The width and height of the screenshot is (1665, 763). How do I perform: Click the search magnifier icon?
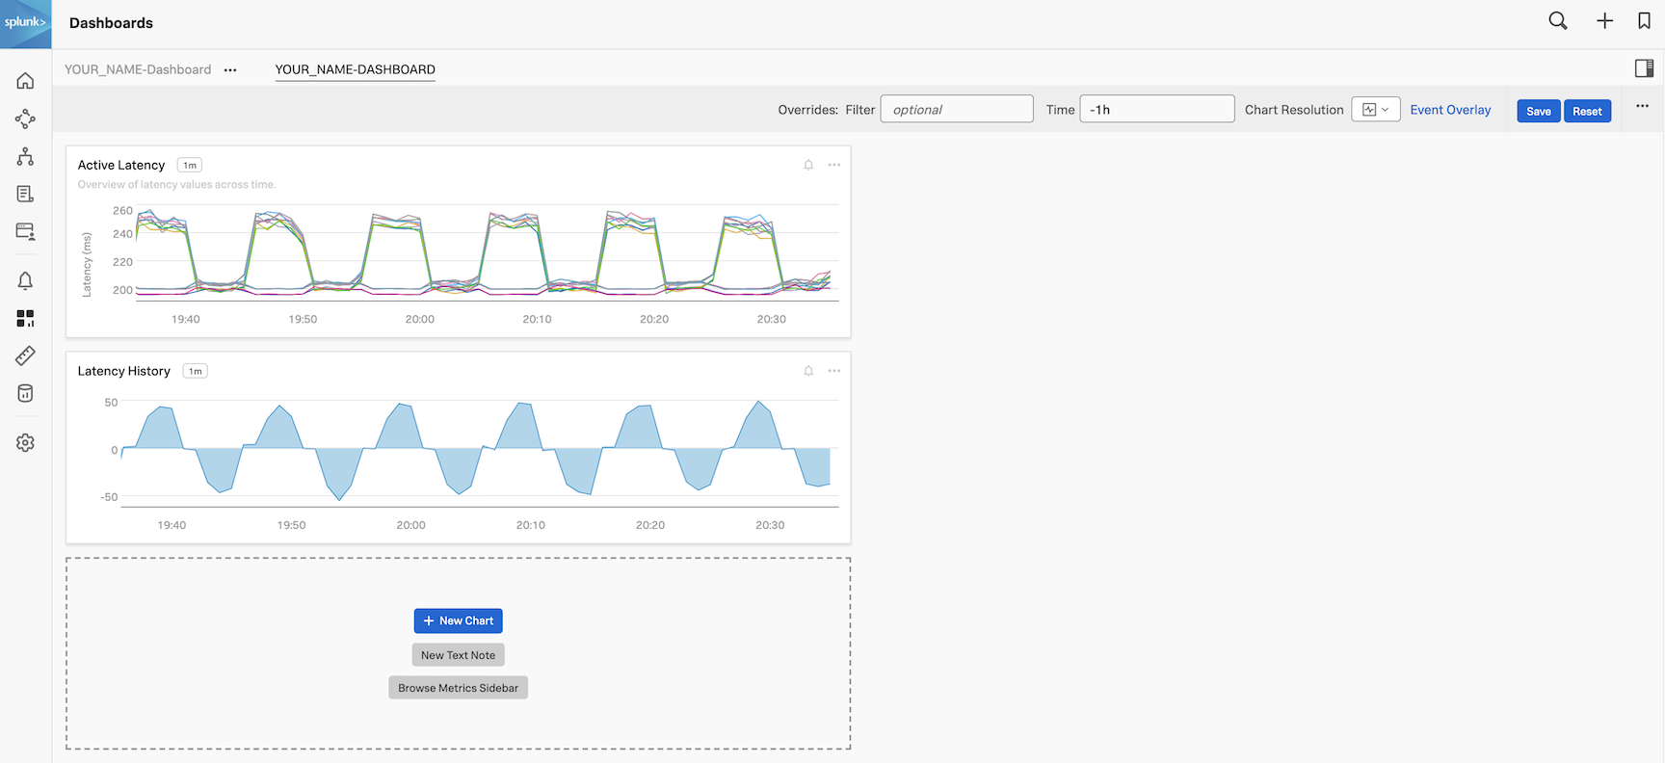pyautogui.click(x=1557, y=21)
